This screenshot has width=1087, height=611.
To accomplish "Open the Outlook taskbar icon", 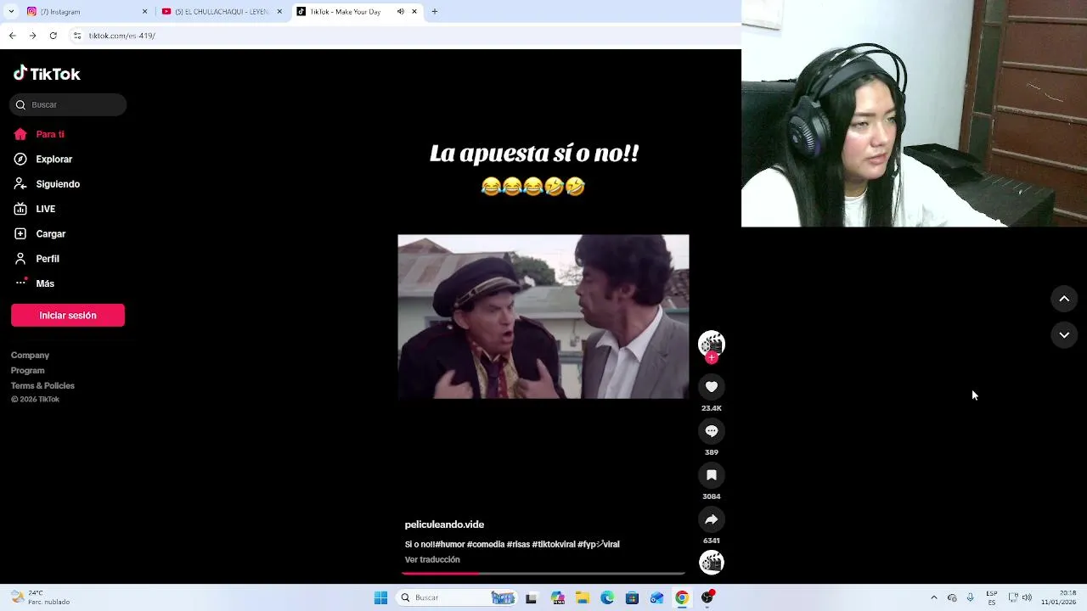I will click(656, 597).
